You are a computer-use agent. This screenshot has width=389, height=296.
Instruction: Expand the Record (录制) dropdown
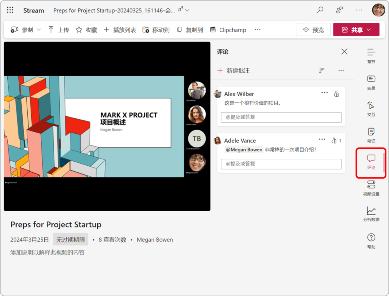click(x=39, y=30)
